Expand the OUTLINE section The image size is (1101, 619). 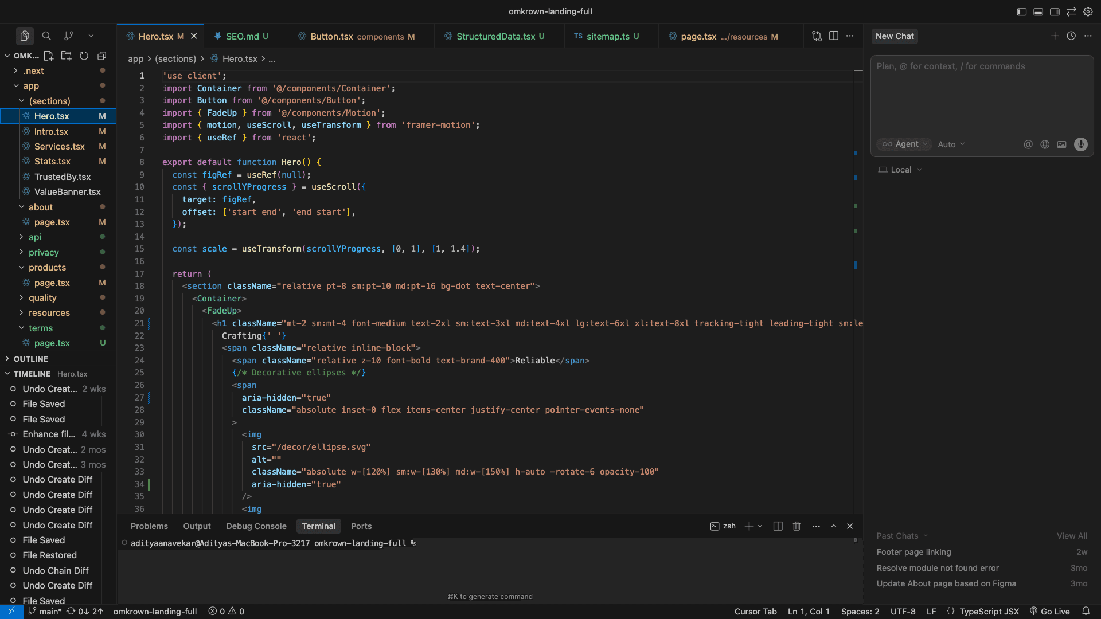(x=31, y=359)
